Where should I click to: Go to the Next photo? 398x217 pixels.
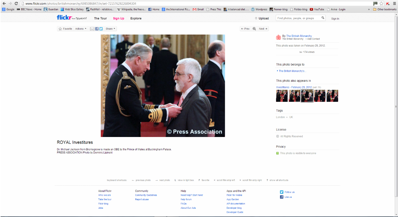coord(263,29)
